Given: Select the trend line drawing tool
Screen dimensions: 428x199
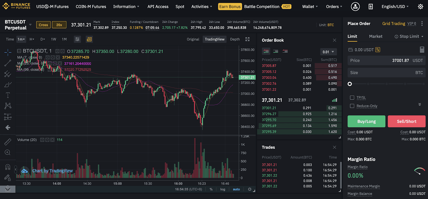Looking at the screenshot, I should pyautogui.click(x=8, y=63).
